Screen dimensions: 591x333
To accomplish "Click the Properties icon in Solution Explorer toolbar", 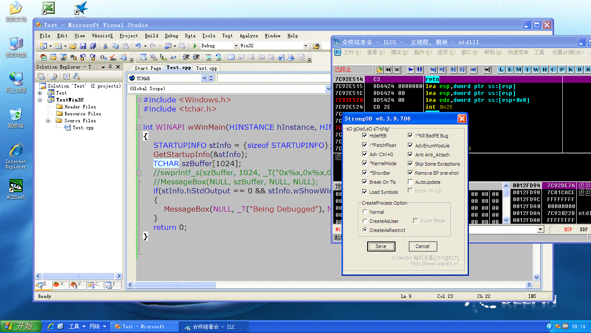I will click(x=42, y=76).
